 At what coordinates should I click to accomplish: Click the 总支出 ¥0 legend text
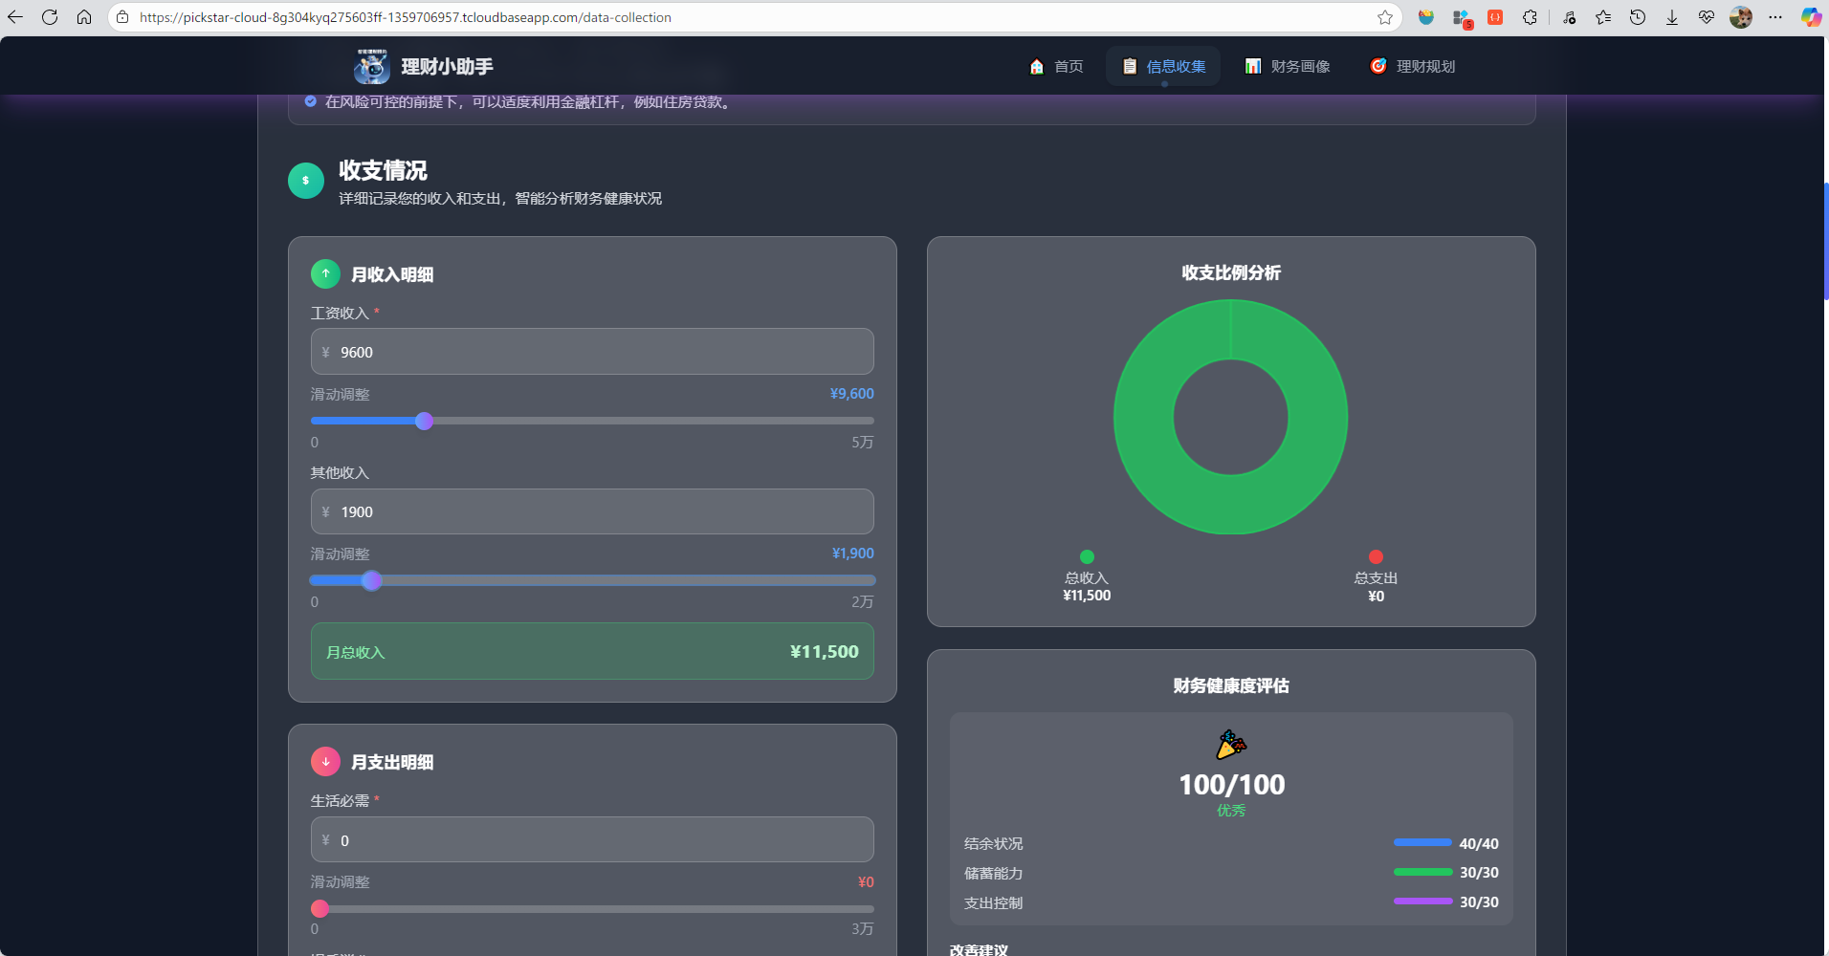(1376, 586)
